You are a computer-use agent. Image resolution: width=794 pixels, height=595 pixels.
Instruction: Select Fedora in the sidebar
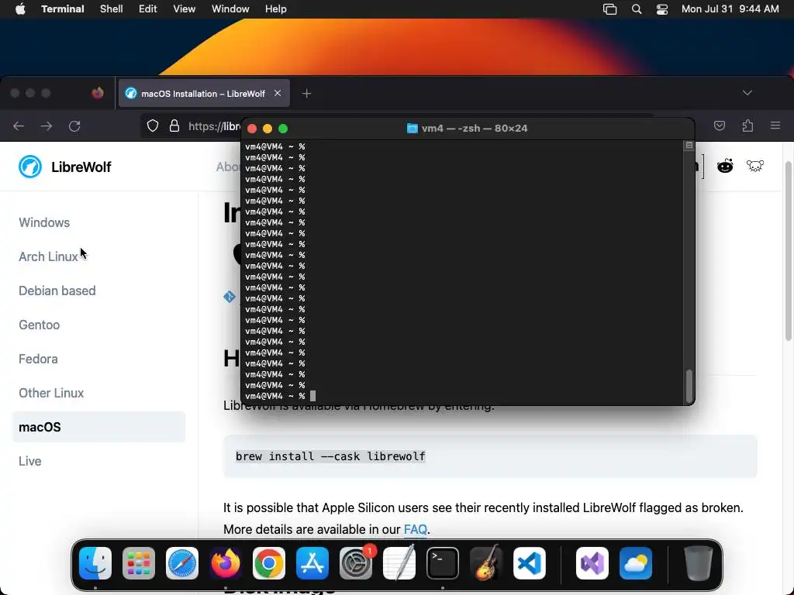(38, 359)
